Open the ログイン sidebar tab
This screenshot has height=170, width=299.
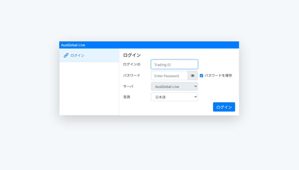coord(89,55)
